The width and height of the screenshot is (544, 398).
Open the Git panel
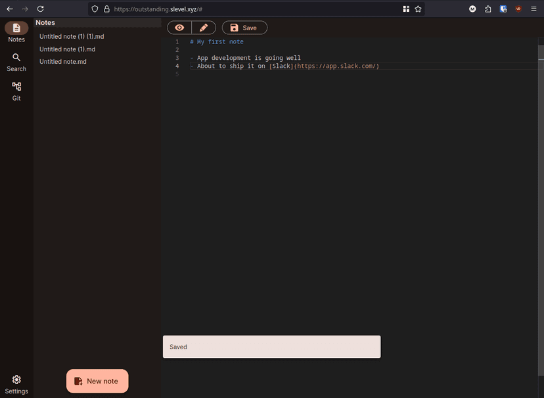click(16, 91)
